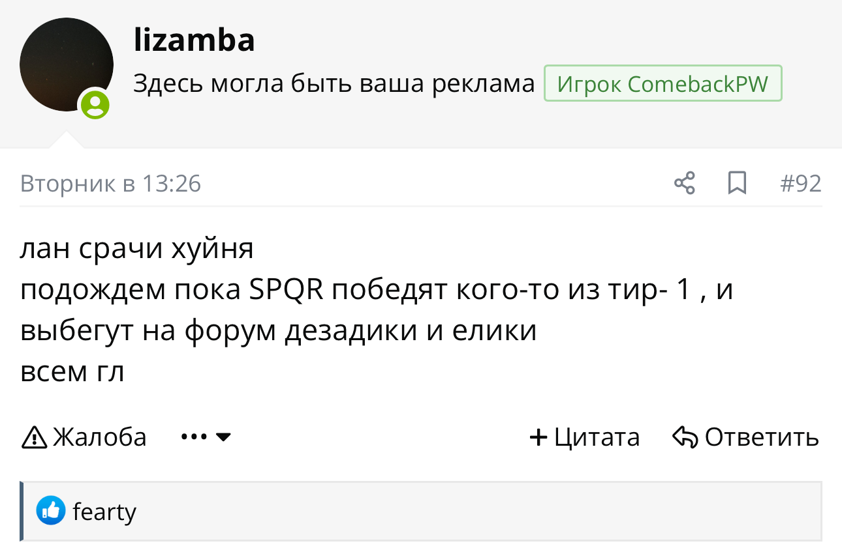Click the share post icon
The image size is (842, 550).
[x=684, y=183]
